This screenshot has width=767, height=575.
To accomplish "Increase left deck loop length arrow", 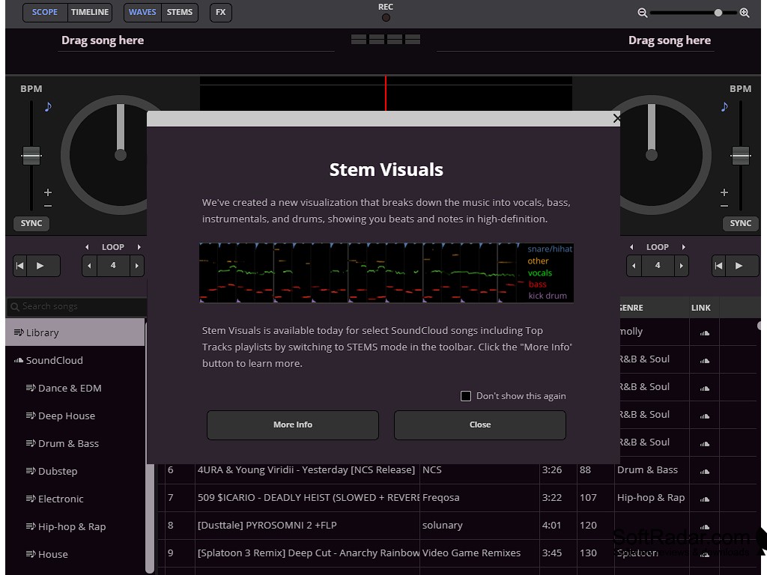I will [x=136, y=266].
